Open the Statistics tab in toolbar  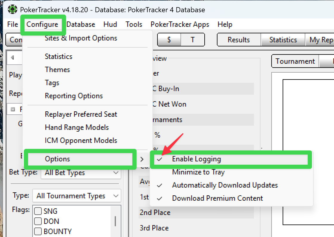tap(283, 40)
